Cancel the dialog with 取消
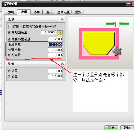 (127, 128)
